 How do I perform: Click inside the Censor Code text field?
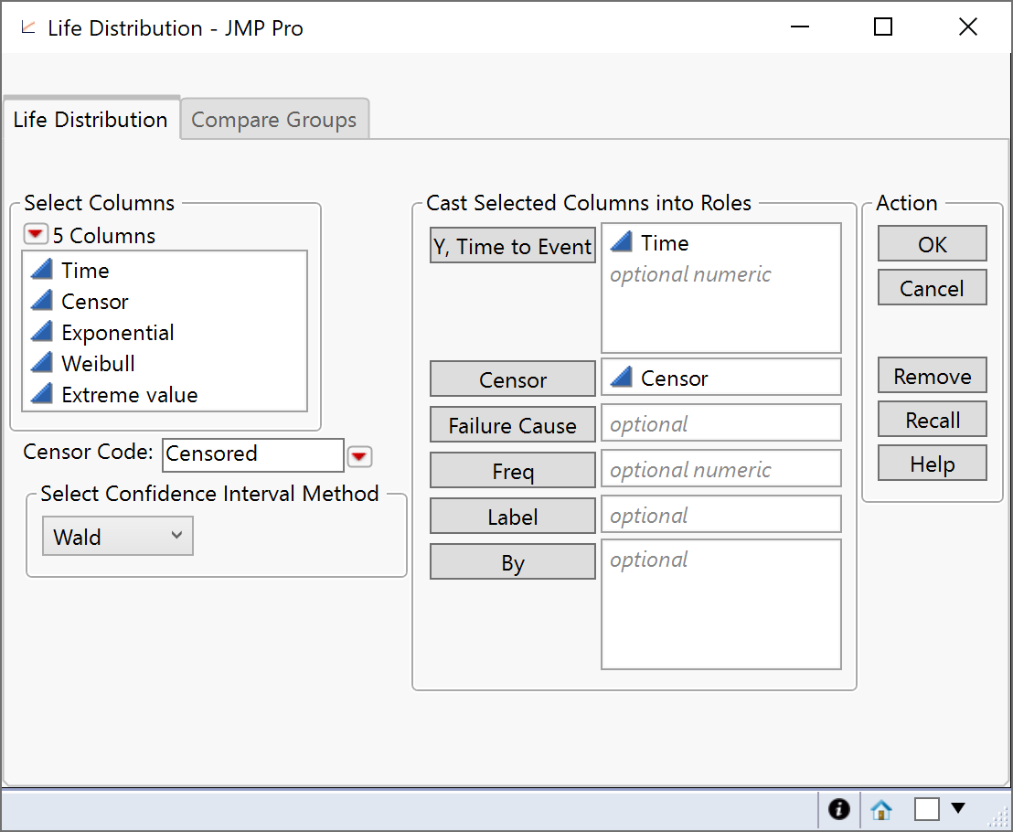[x=252, y=454]
